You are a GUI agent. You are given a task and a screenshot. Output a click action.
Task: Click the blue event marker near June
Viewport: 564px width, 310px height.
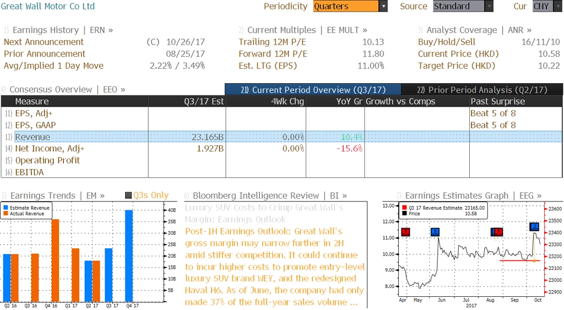tap(435, 232)
